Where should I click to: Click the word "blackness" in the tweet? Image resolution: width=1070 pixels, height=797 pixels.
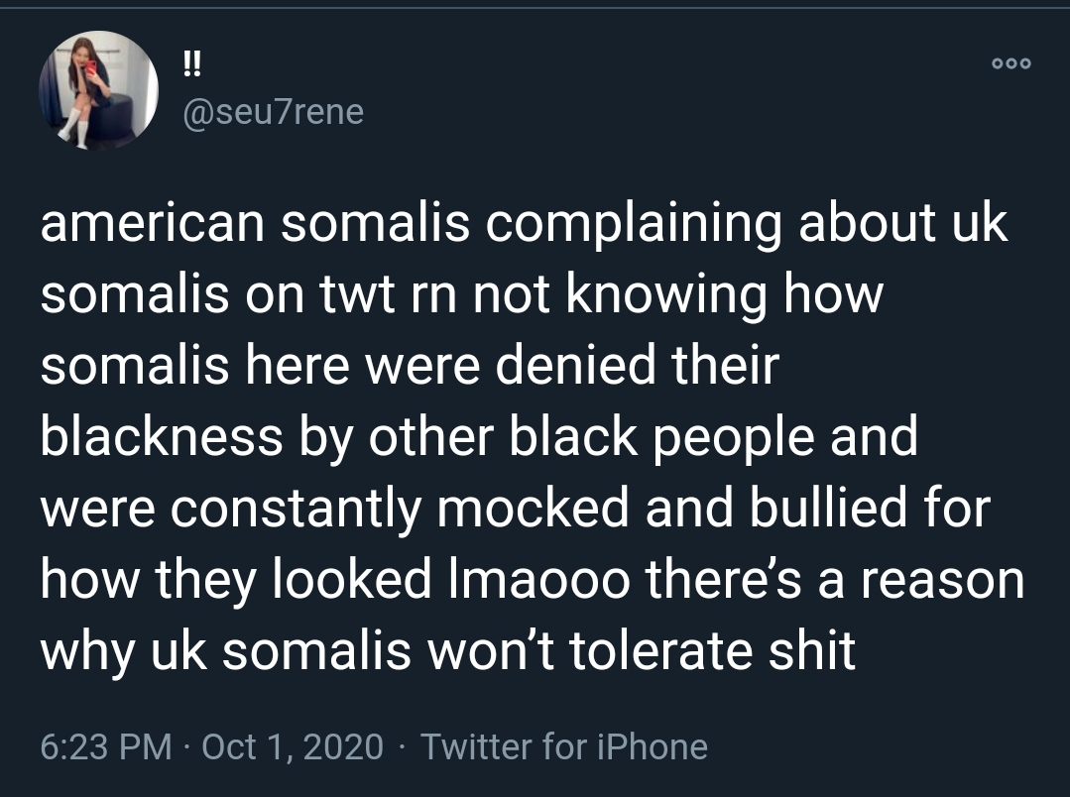click(x=162, y=437)
